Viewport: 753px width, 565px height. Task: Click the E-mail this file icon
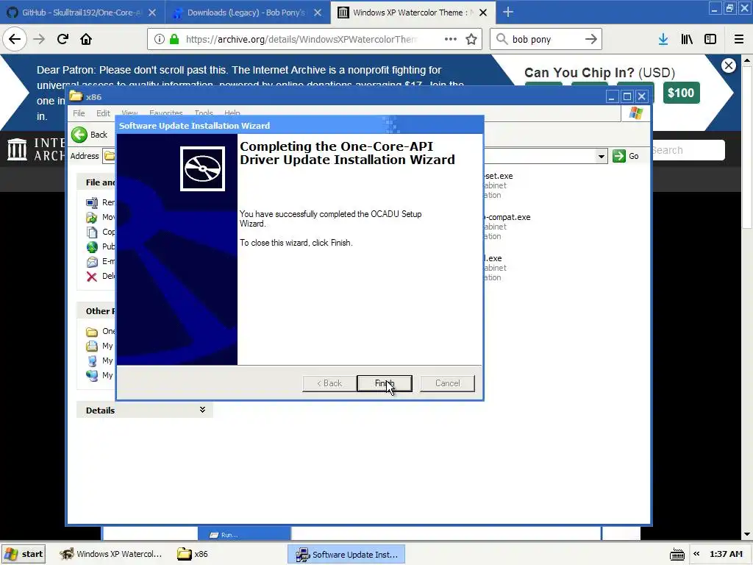(92, 262)
